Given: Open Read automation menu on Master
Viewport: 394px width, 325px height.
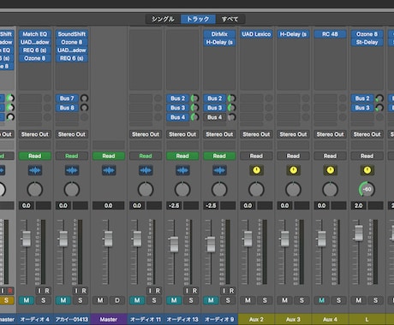Looking at the screenshot, I should [109, 156].
